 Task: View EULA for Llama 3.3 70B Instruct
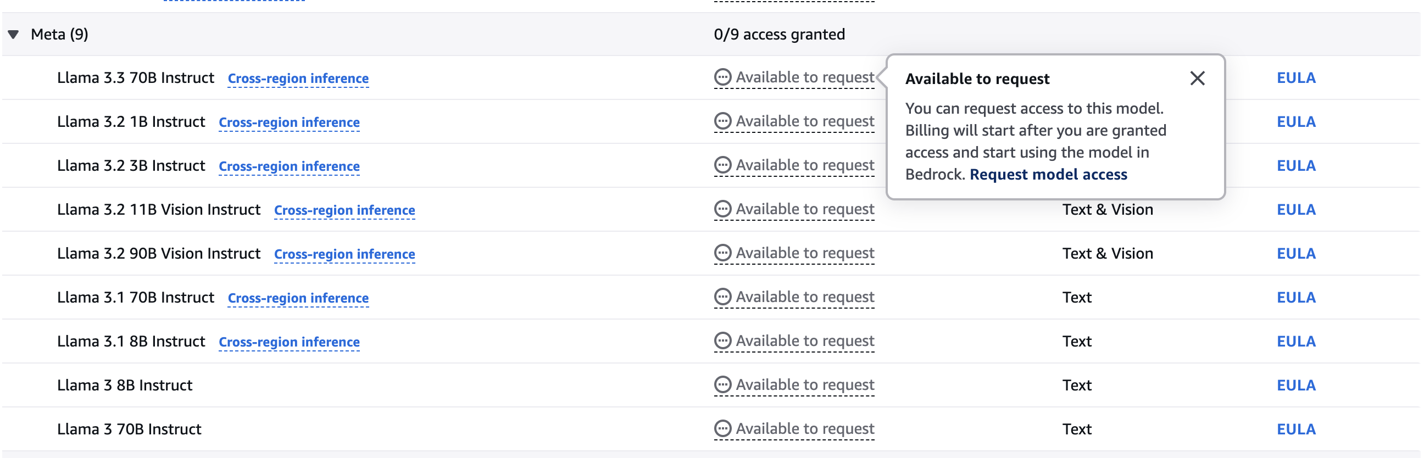pyautogui.click(x=1296, y=78)
